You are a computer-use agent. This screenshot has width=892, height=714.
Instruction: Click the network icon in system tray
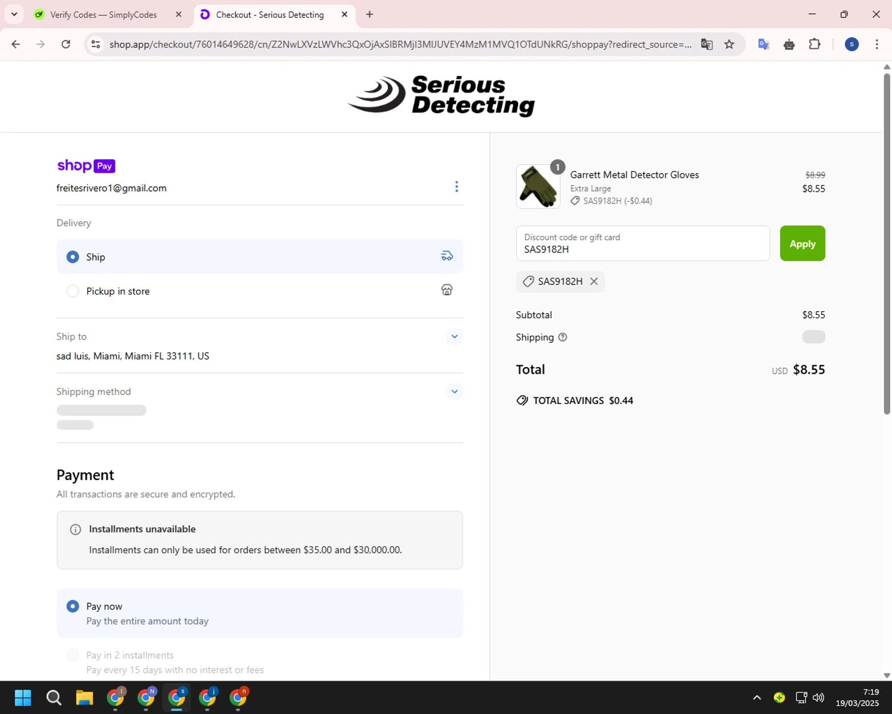point(801,697)
